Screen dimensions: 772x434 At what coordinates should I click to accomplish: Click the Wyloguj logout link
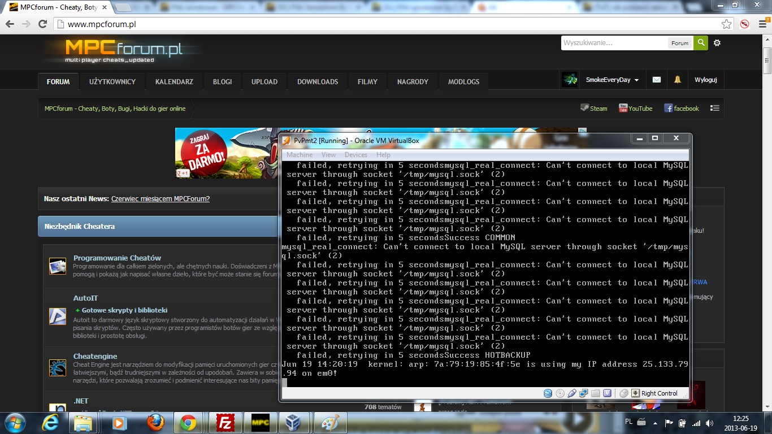(705, 80)
